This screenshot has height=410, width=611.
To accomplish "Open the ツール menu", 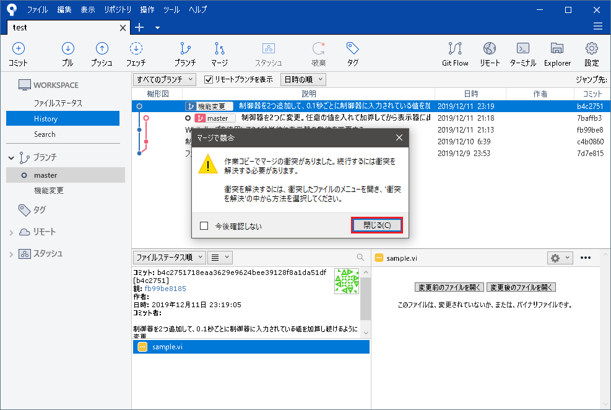I will 171,10.
